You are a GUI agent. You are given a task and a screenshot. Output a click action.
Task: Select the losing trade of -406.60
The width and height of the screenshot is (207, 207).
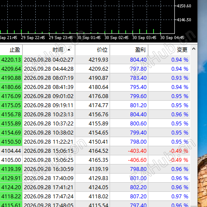(95, 160)
